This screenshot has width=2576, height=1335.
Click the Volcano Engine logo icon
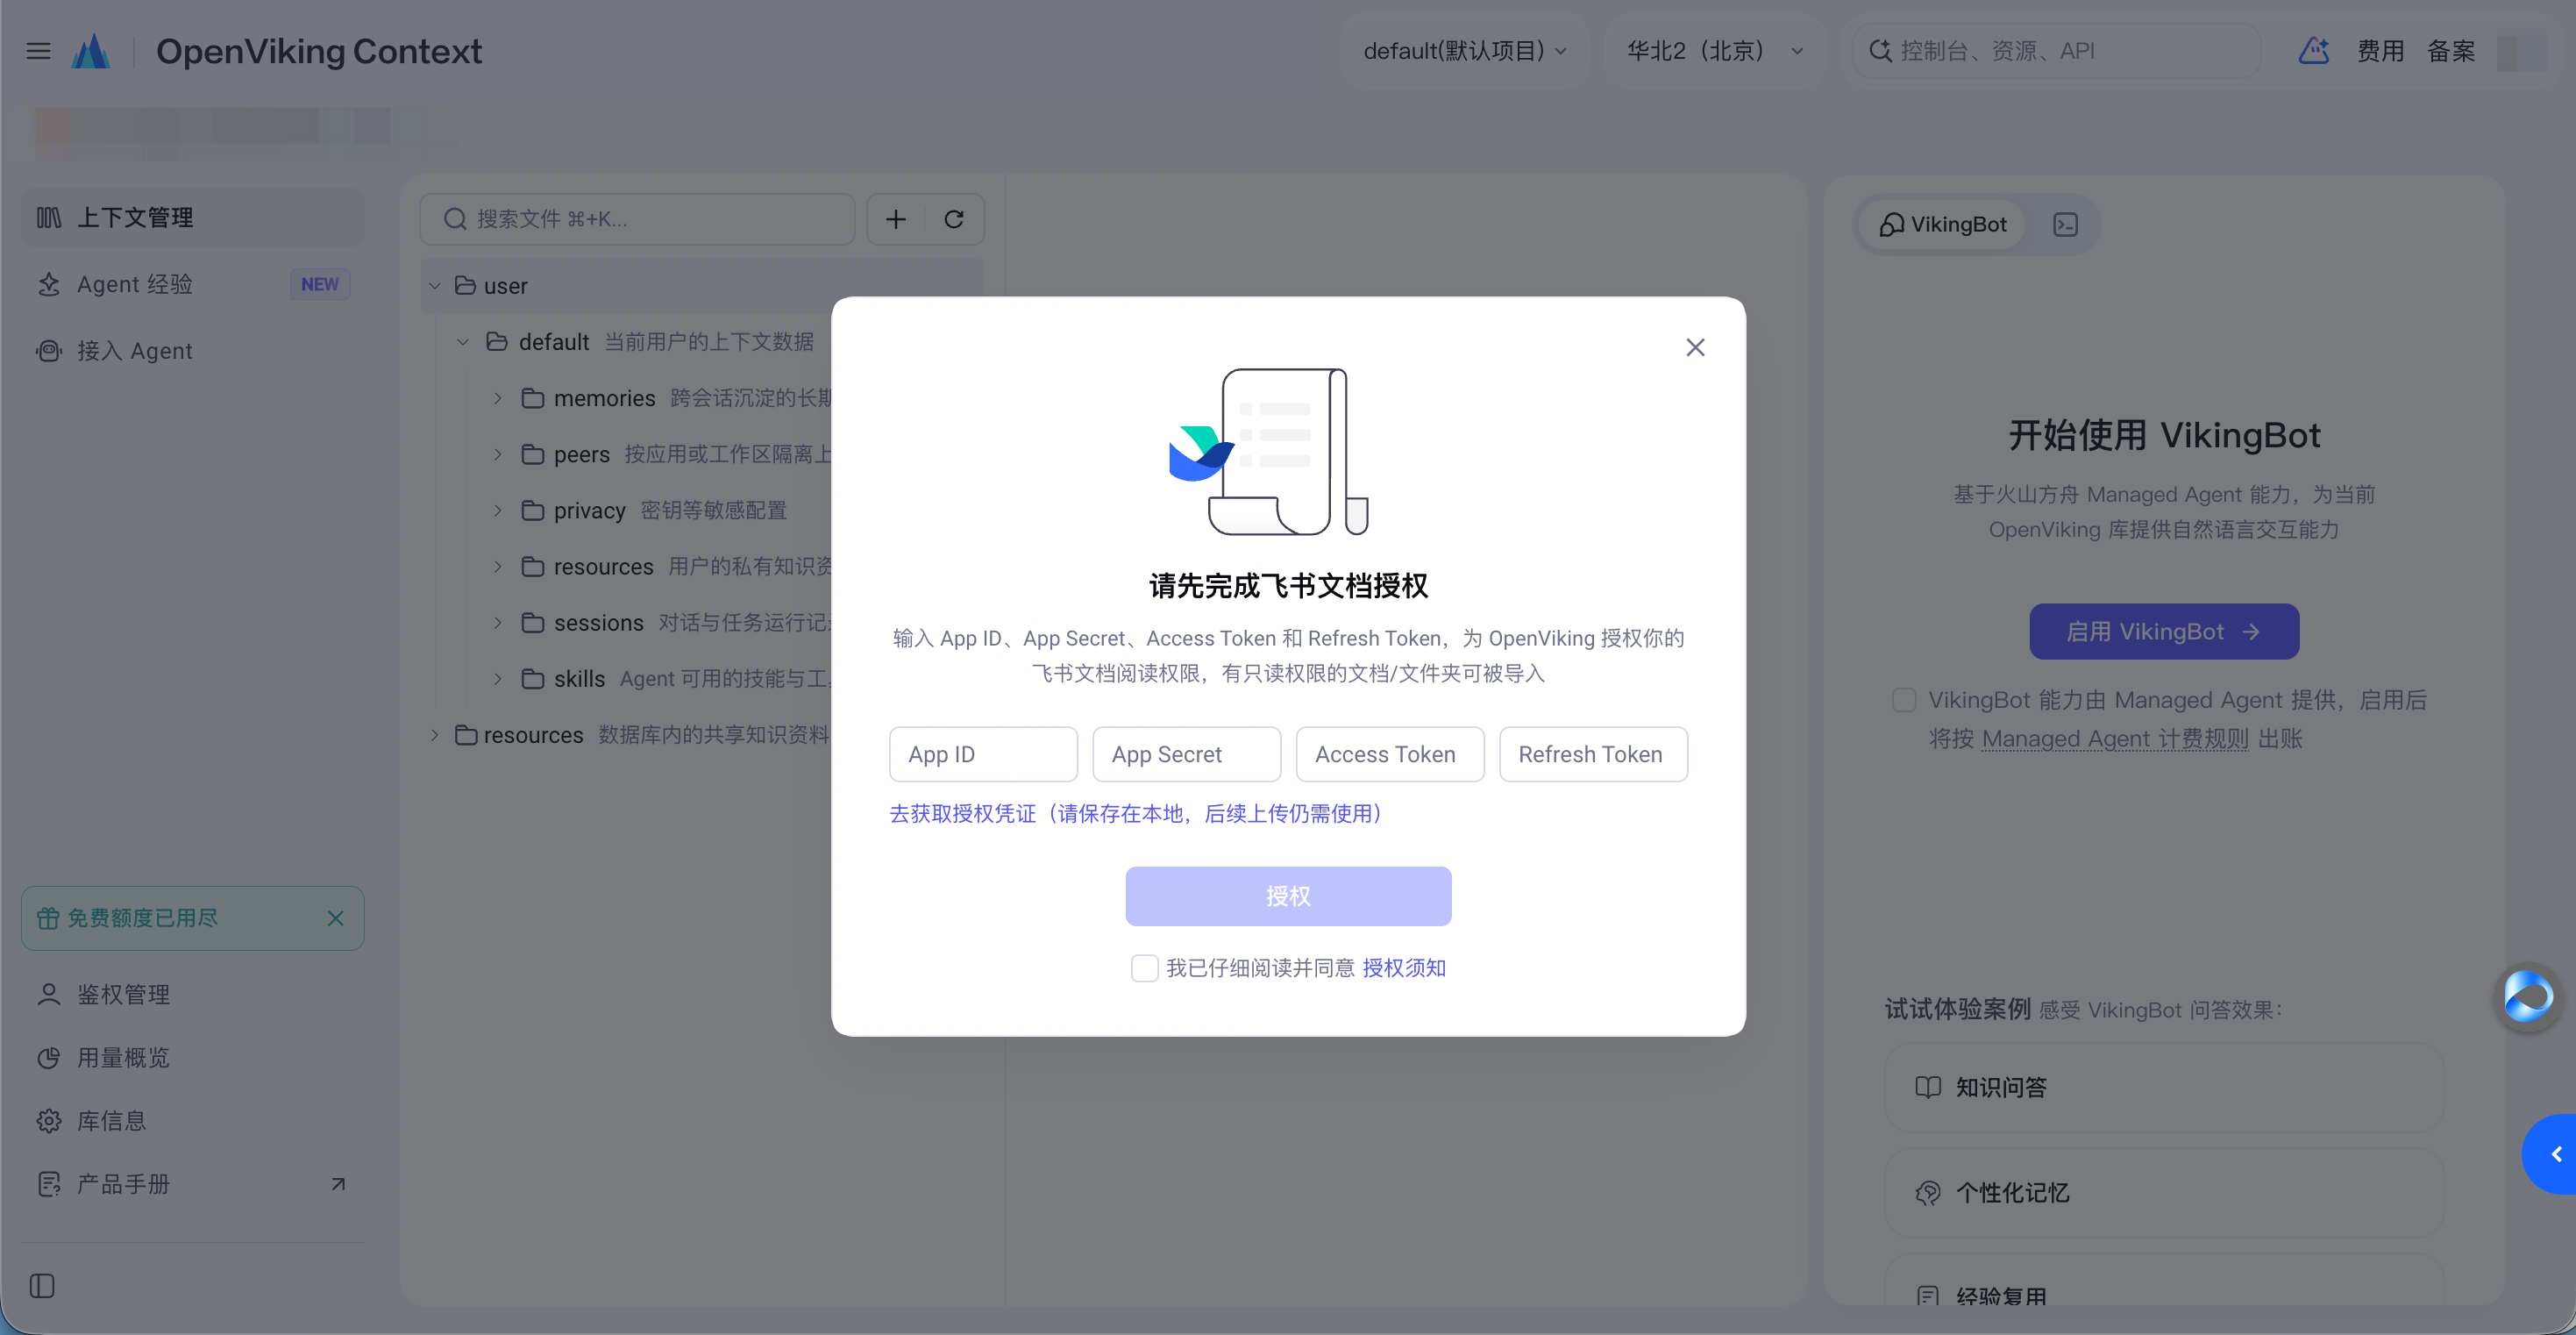coord(91,51)
